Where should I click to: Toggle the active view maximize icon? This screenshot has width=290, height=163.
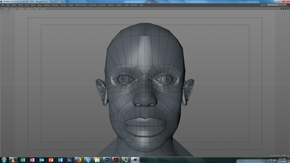coord(288,9)
